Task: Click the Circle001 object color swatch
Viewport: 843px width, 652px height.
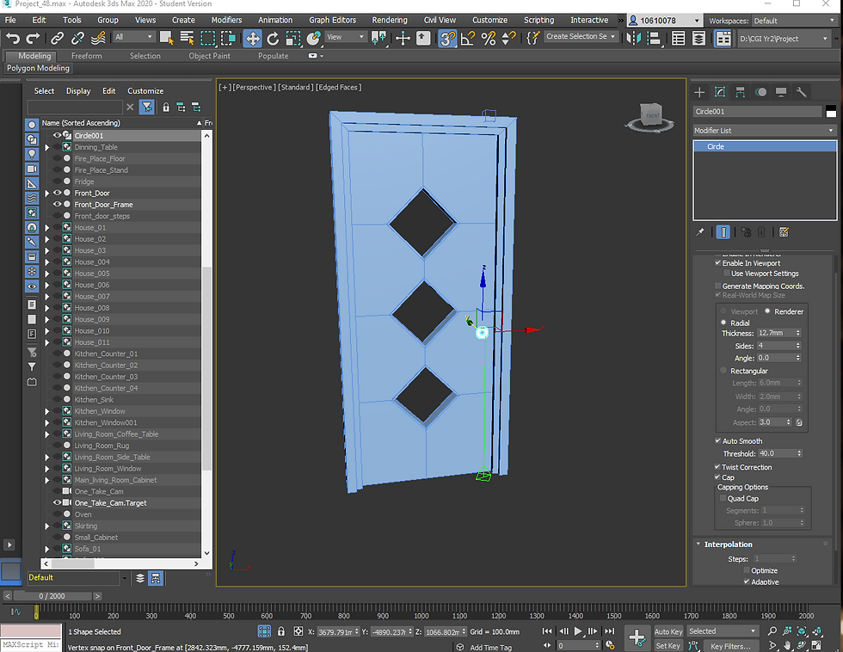Action: (x=831, y=112)
